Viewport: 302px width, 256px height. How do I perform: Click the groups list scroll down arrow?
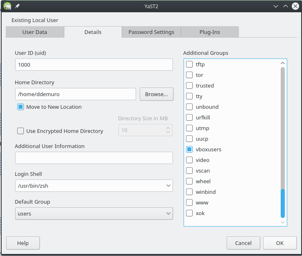tap(283, 222)
